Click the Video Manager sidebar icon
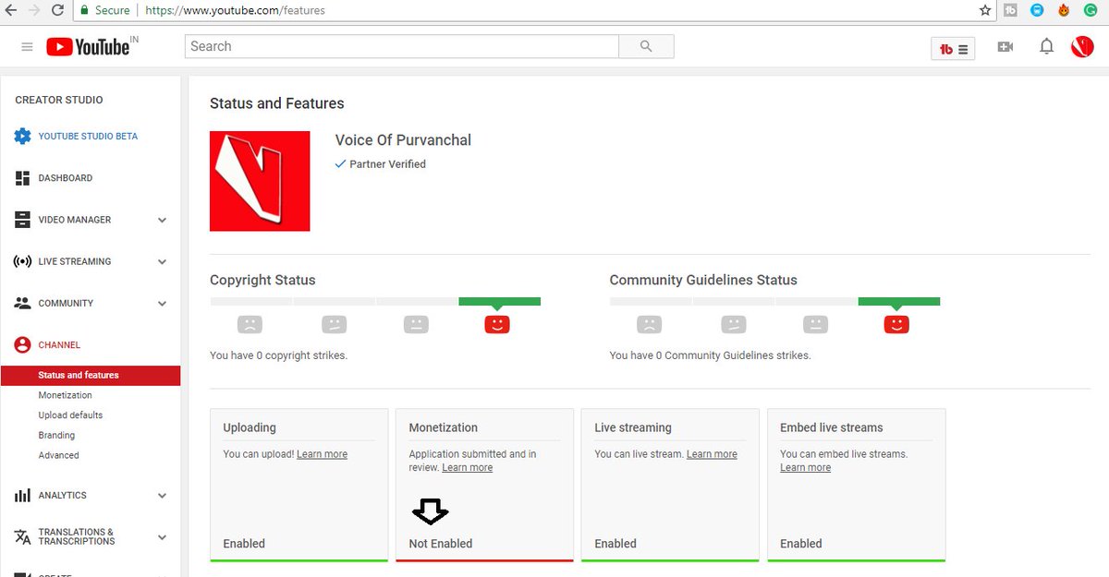 pyautogui.click(x=22, y=220)
